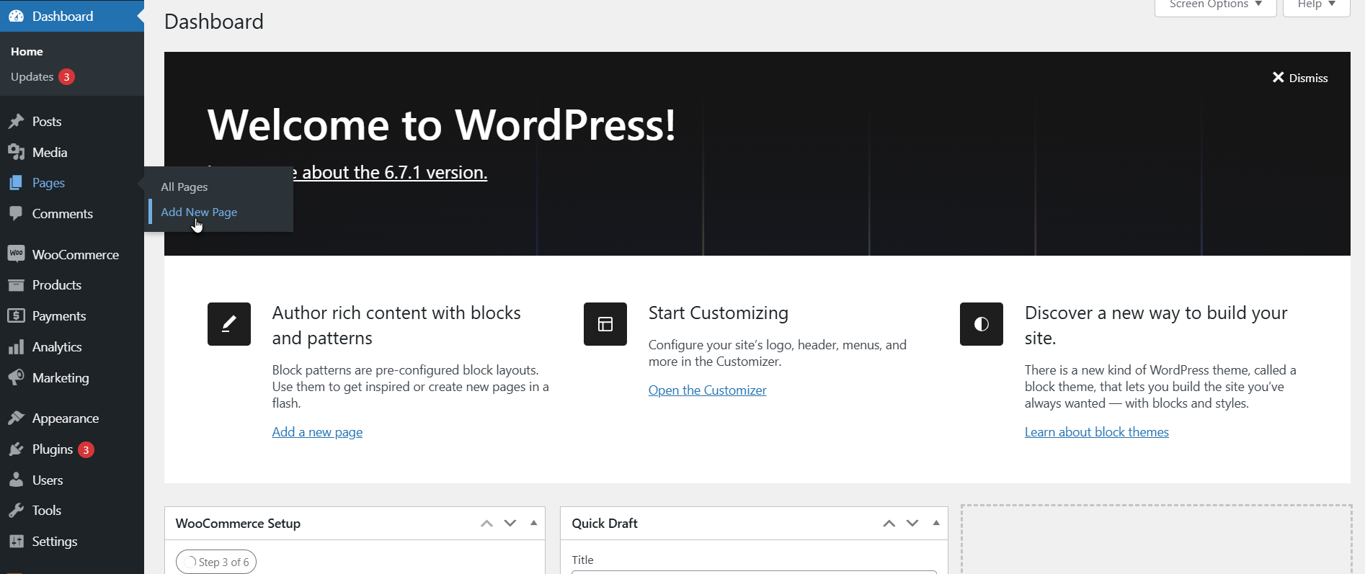Move WooCommerce Setup widget up
Image resolution: width=1365 pixels, height=574 pixels.
[x=487, y=524]
